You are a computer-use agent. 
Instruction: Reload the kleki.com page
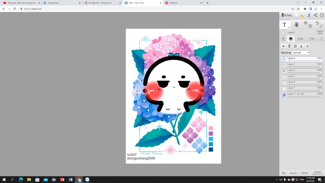pyautogui.click(x=15, y=9)
